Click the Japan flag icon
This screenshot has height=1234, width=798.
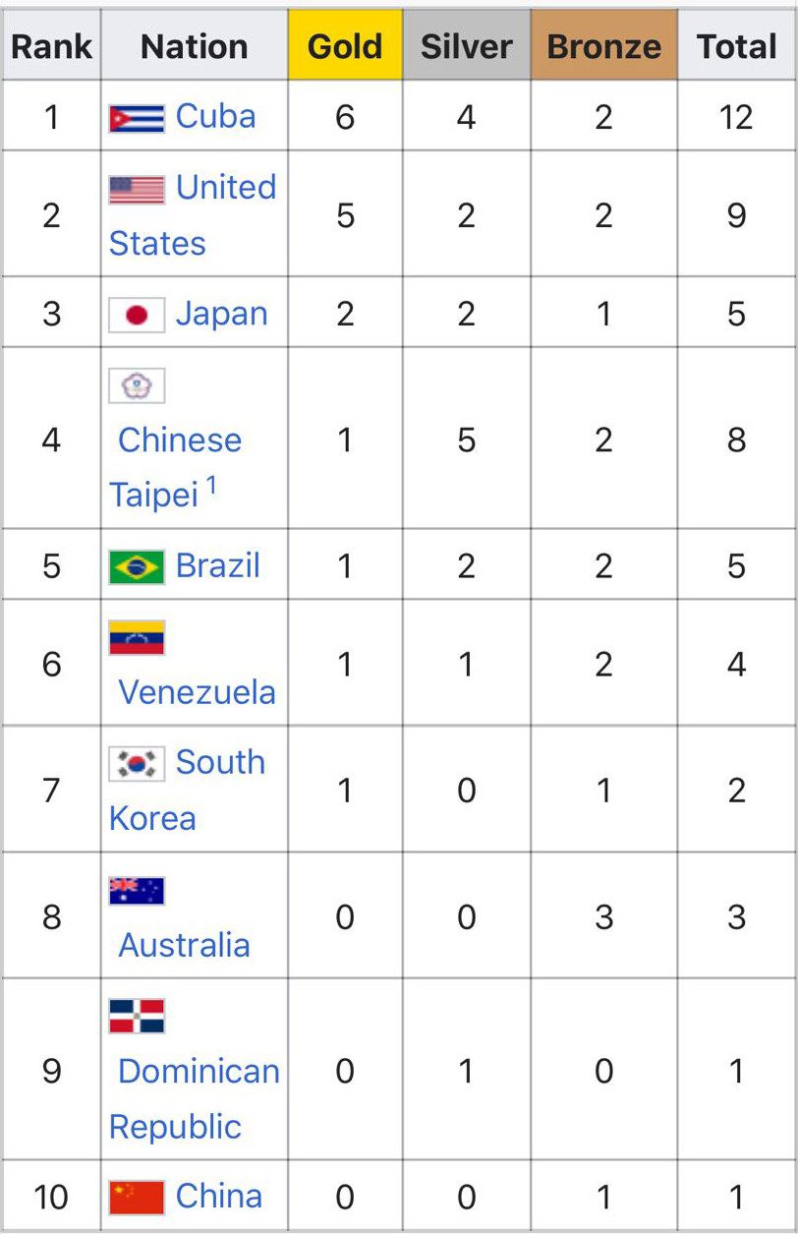[137, 315]
